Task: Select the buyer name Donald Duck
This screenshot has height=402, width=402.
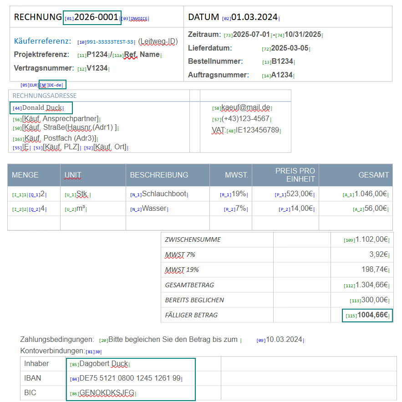Action: point(41,108)
